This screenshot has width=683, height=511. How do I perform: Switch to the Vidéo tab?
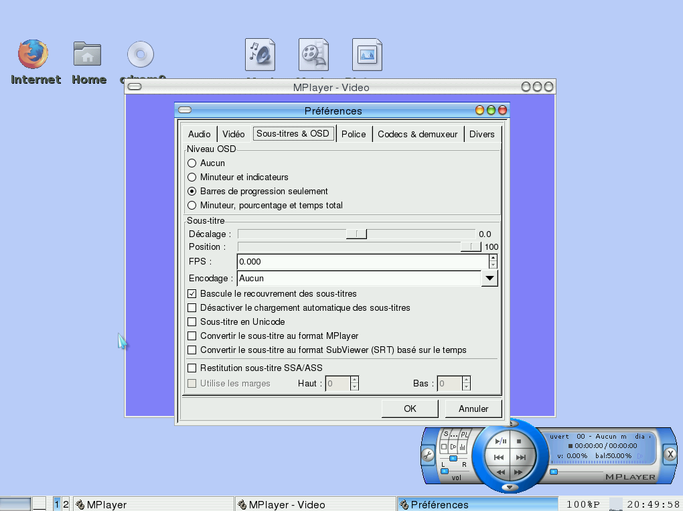(x=234, y=134)
